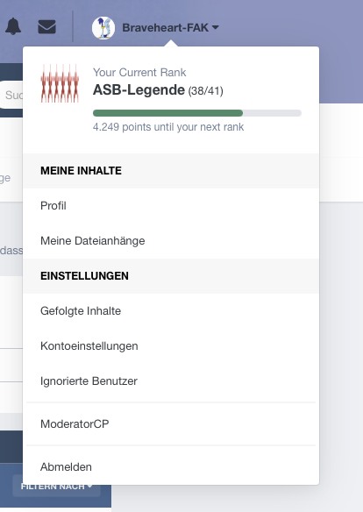Click the green rank progress bar
This screenshot has width=363, height=512.
(x=167, y=113)
